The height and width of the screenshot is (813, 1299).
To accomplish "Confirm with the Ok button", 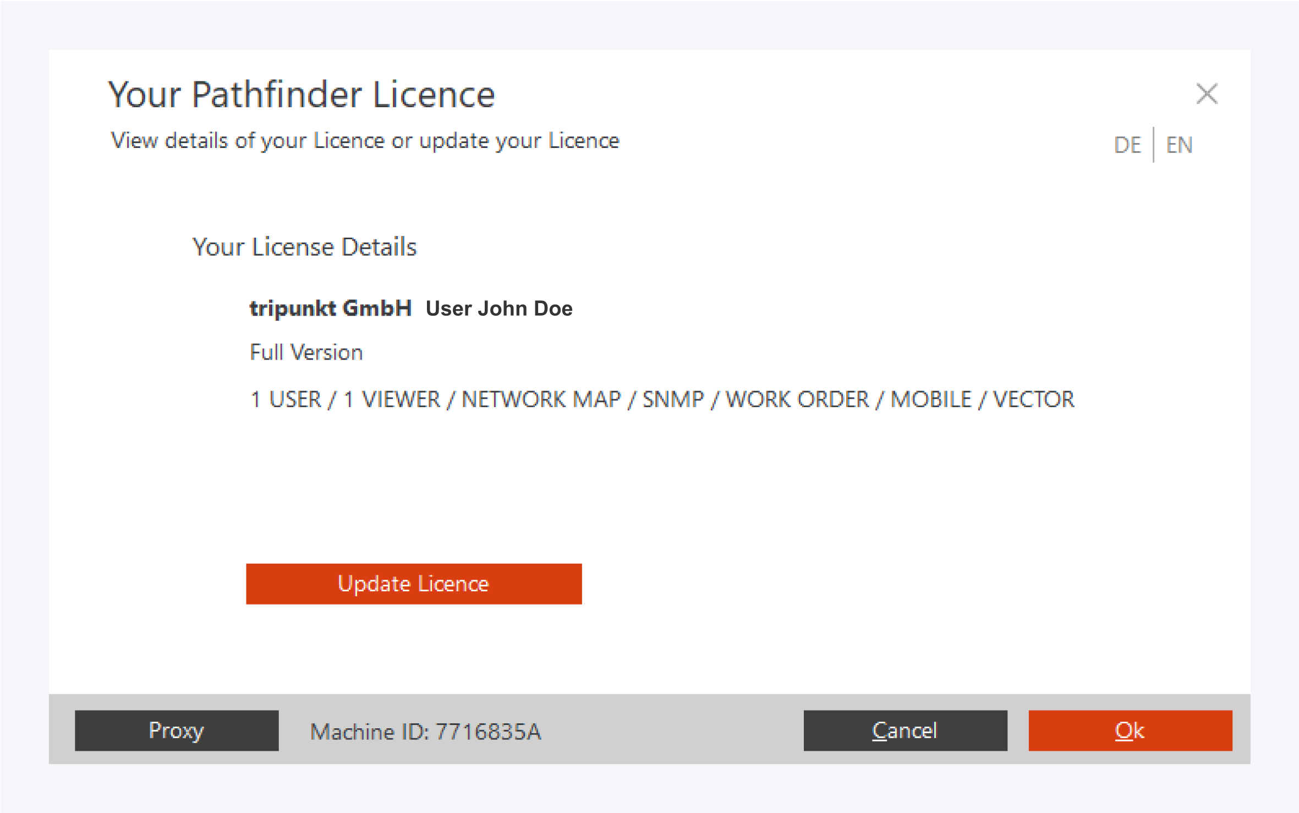I will 1130,730.
